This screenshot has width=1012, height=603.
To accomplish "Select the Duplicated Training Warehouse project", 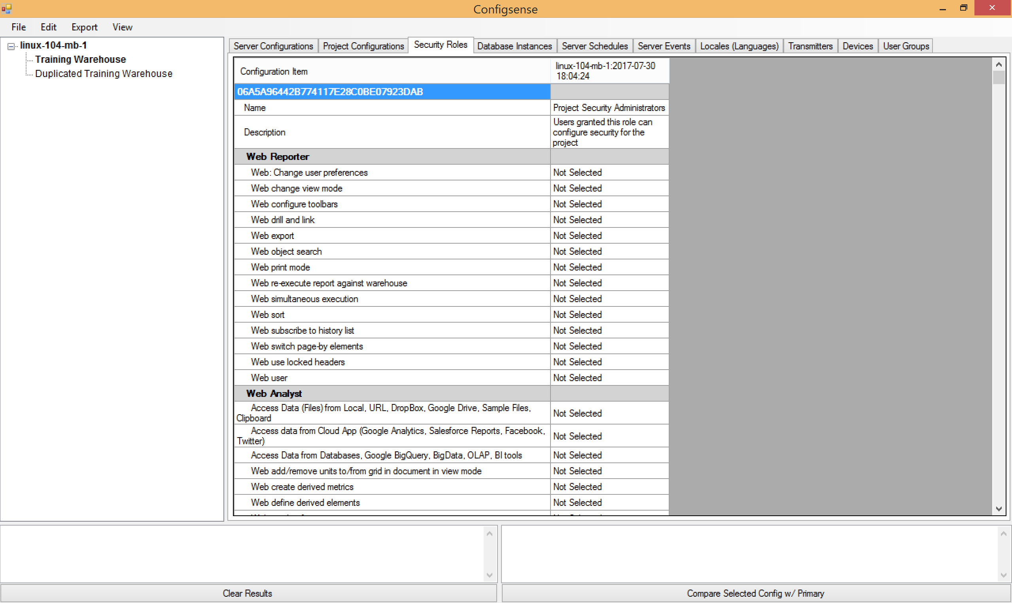I will (103, 73).
